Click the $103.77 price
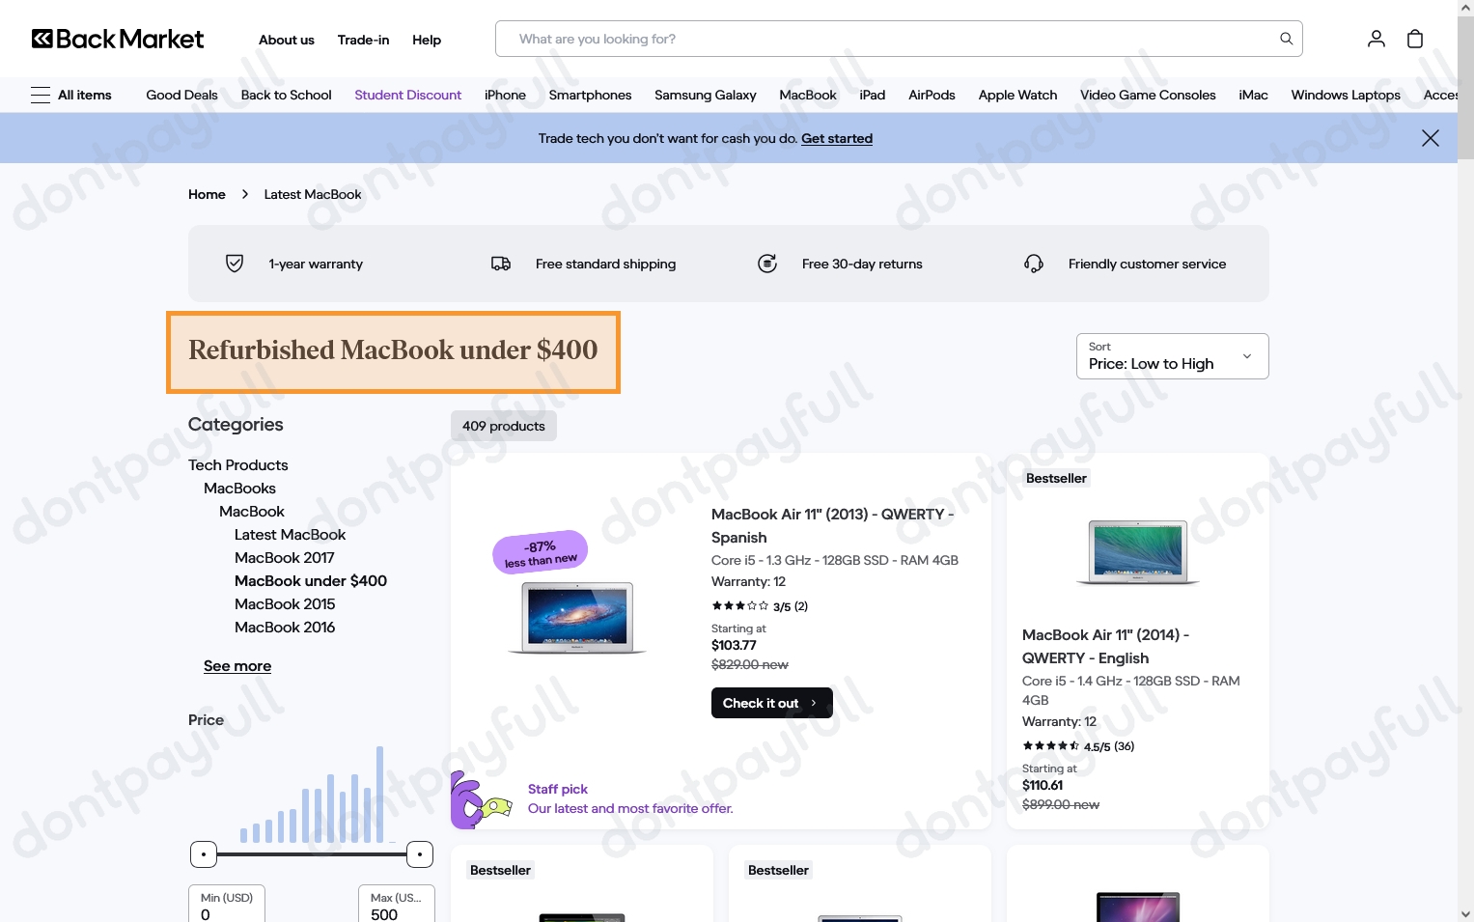This screenshot has width=1474, height=922. pos(734,646)
